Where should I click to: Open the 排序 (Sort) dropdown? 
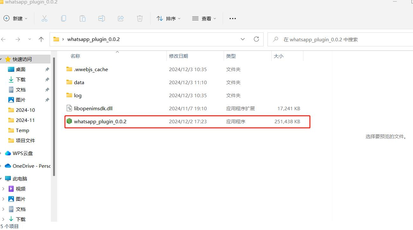[x=169, y=18]
